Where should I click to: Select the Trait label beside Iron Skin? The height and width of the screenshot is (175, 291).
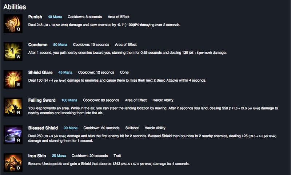[117, 156]
